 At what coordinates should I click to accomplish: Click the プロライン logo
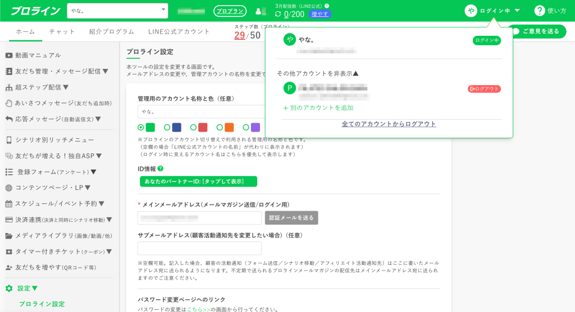tap(35, 11)
